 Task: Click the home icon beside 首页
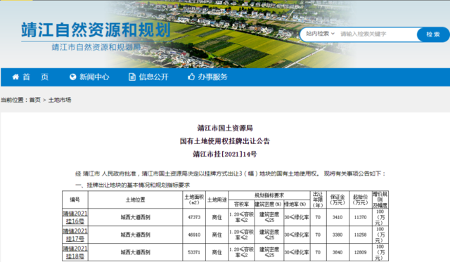15,77
